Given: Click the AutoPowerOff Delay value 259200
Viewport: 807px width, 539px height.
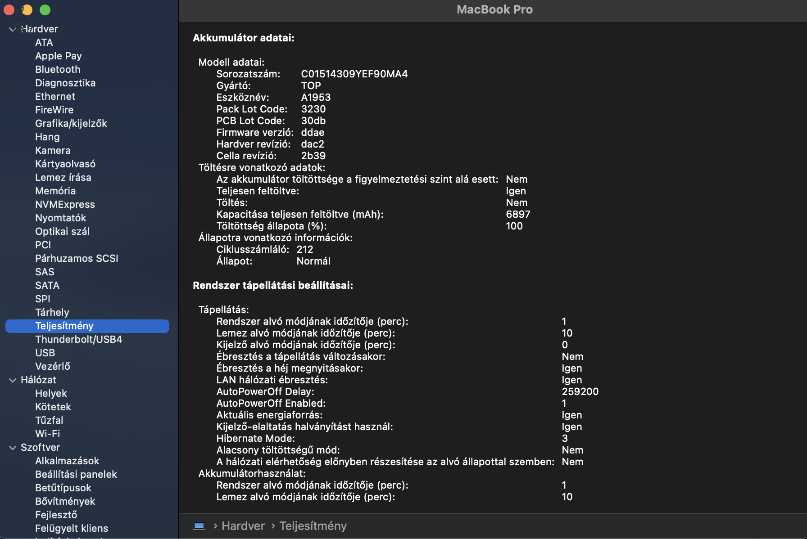Looking at the screenshot, I should tap(580, 391).
